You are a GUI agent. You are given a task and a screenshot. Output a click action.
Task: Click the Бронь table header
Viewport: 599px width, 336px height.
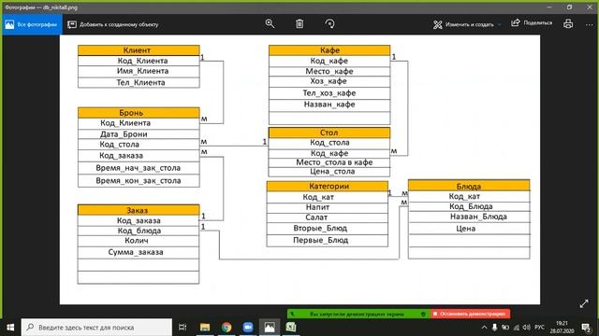(x=139, y=112)
